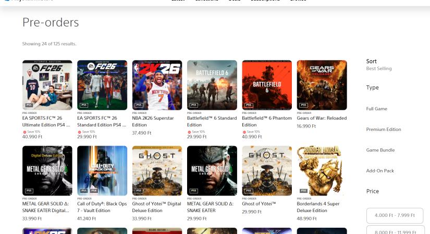Filter by Game Bundle type

pyautogui.click(x=380, y=150)
